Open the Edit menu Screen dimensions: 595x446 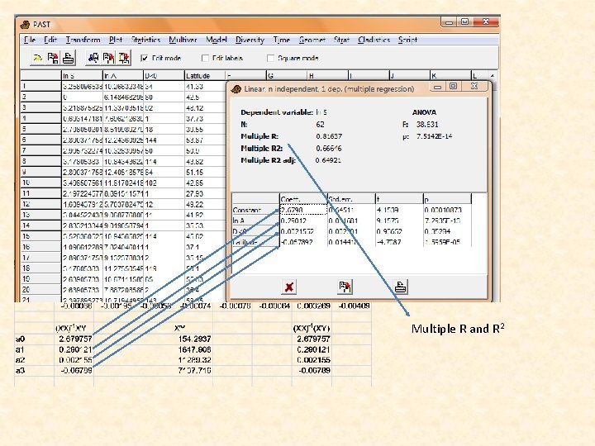point(50,40)
